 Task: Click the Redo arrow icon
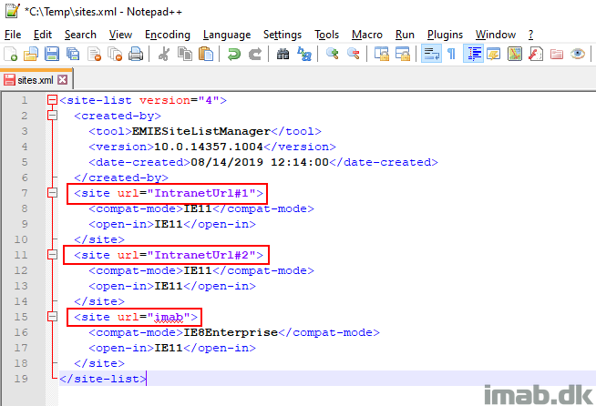point(255,54)
